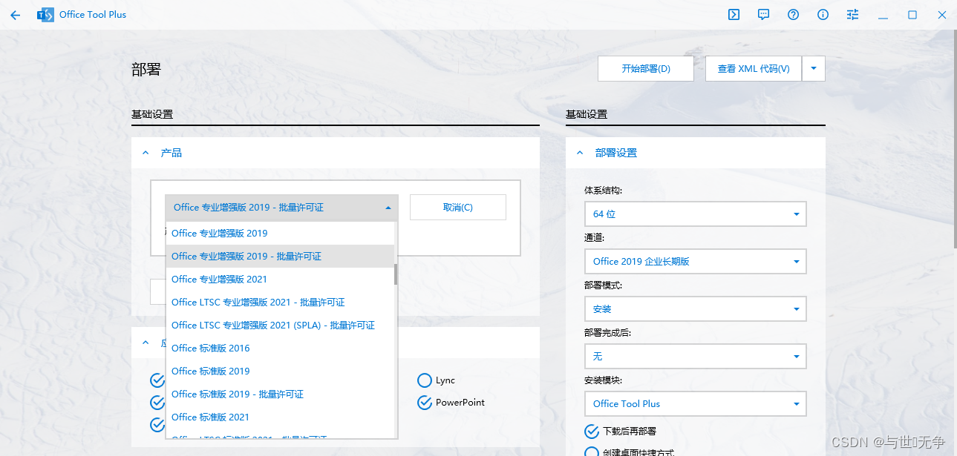The image size is (957, 456).
Task: Open the 体系结构 64 位 dropdown
Action: click(695, 214)
